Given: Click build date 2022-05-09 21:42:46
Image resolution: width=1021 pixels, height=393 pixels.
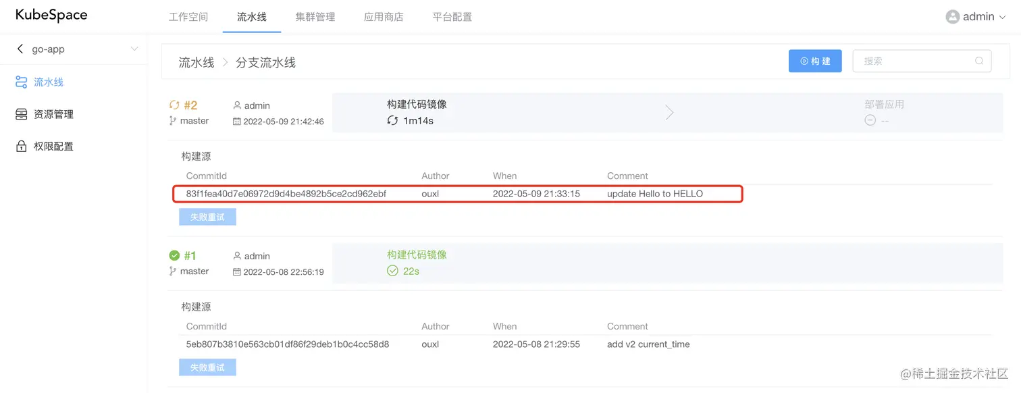Looking at the screenshot, I should click(284, 122).
